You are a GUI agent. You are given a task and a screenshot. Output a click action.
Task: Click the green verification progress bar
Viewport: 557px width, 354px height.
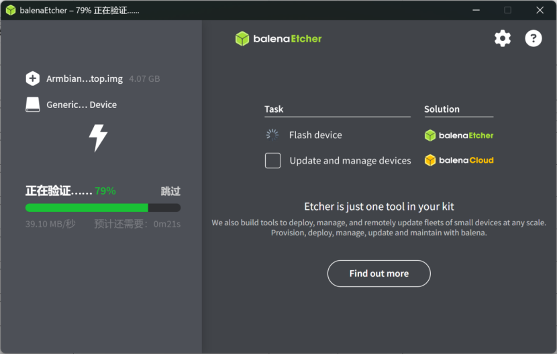[x=103, y=208]
